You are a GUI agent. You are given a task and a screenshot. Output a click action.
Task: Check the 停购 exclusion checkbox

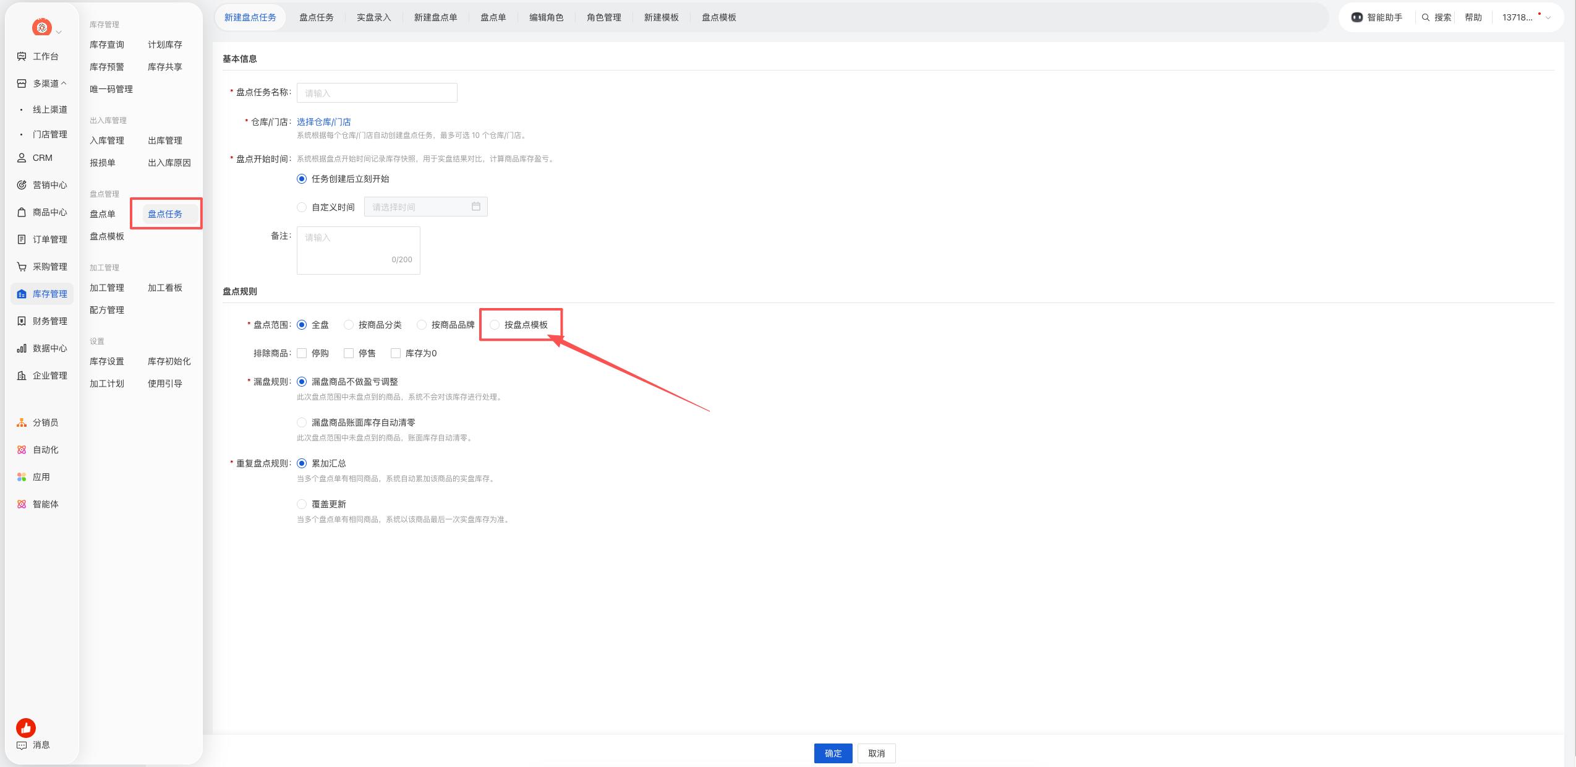tap(302, 353)
